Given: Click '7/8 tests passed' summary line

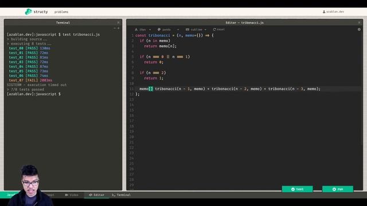Looking at the screenshot, I should click(28, 89).
